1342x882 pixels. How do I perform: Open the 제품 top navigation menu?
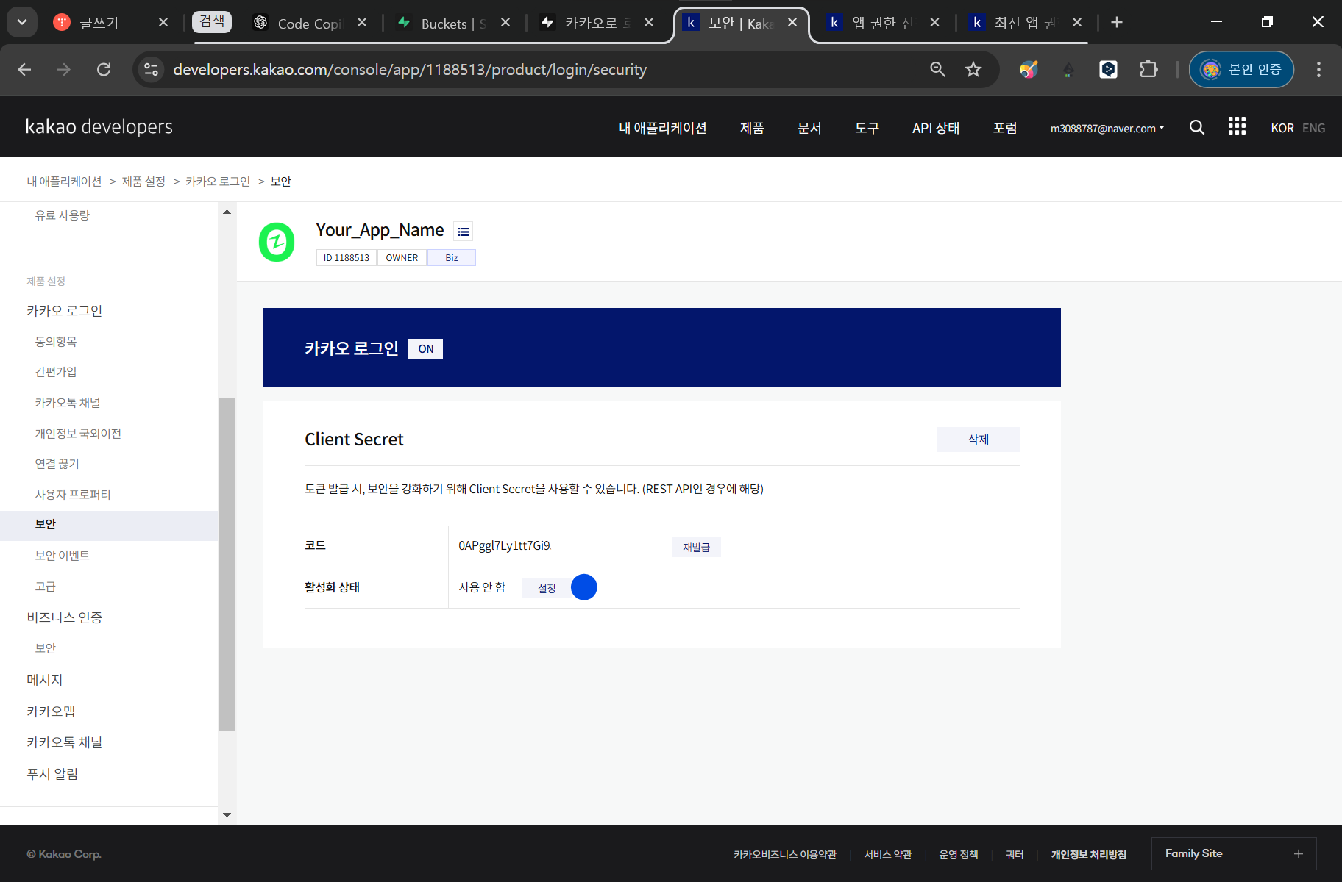tap(752, 128)
